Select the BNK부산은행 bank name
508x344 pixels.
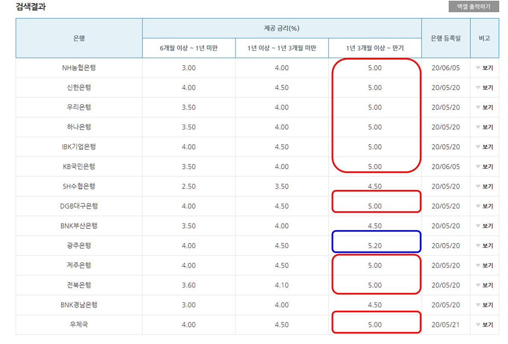79,226
